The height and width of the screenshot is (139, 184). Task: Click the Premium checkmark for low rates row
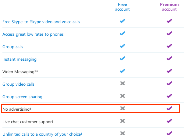[169, 34]
